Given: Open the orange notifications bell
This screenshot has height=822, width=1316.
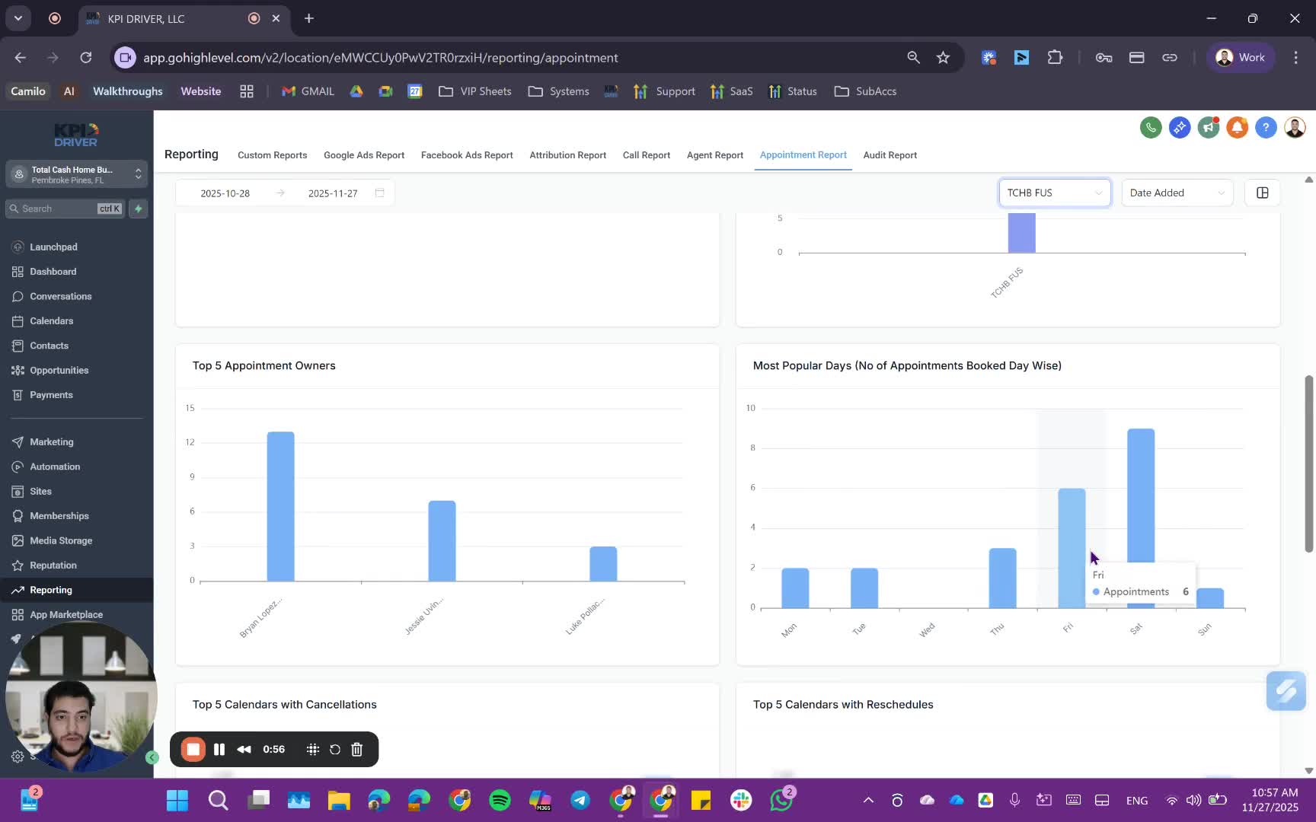Looking at the screenshot, I should pyautogui.click(x=1238, y=127).
